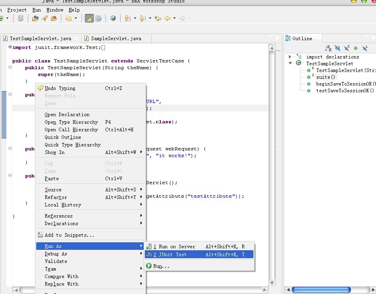Image resolution: width=376 pixels, height=294 pixels.
Task: Click the Forward navigation arrow in toolbar
Action: point(183,18)
